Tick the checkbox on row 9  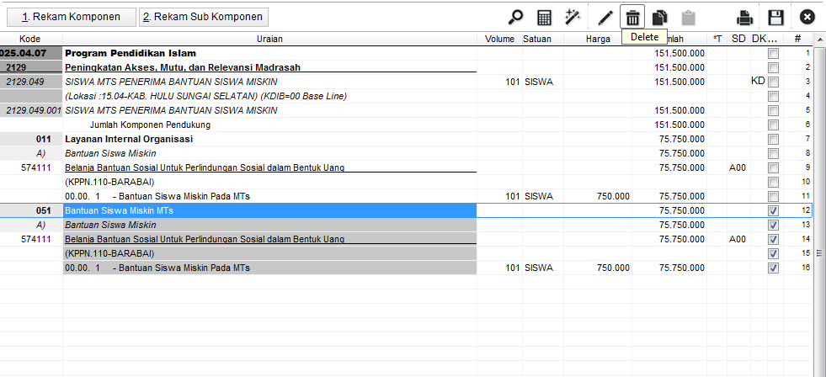tap(773, 167)
